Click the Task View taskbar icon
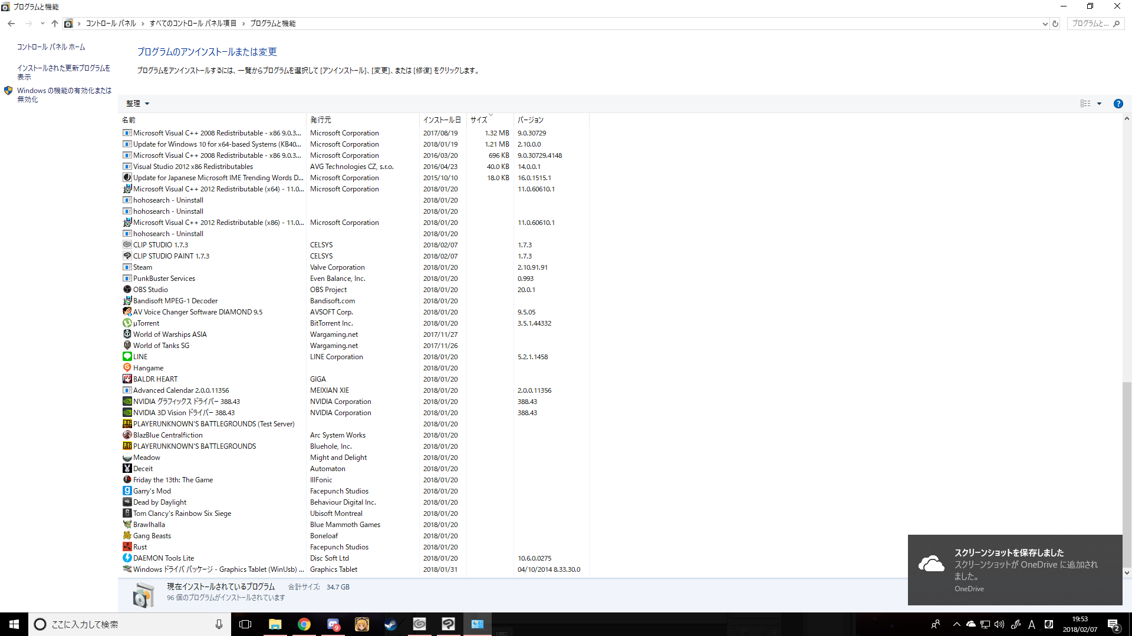The image size is (1132, 636). (x=245, y=624)
